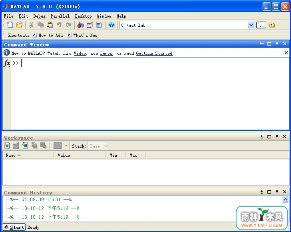Dismiss the New to MATLAB info bar
Image resolution: width=291 pixels, height=232 pixels.
[286, 53]
